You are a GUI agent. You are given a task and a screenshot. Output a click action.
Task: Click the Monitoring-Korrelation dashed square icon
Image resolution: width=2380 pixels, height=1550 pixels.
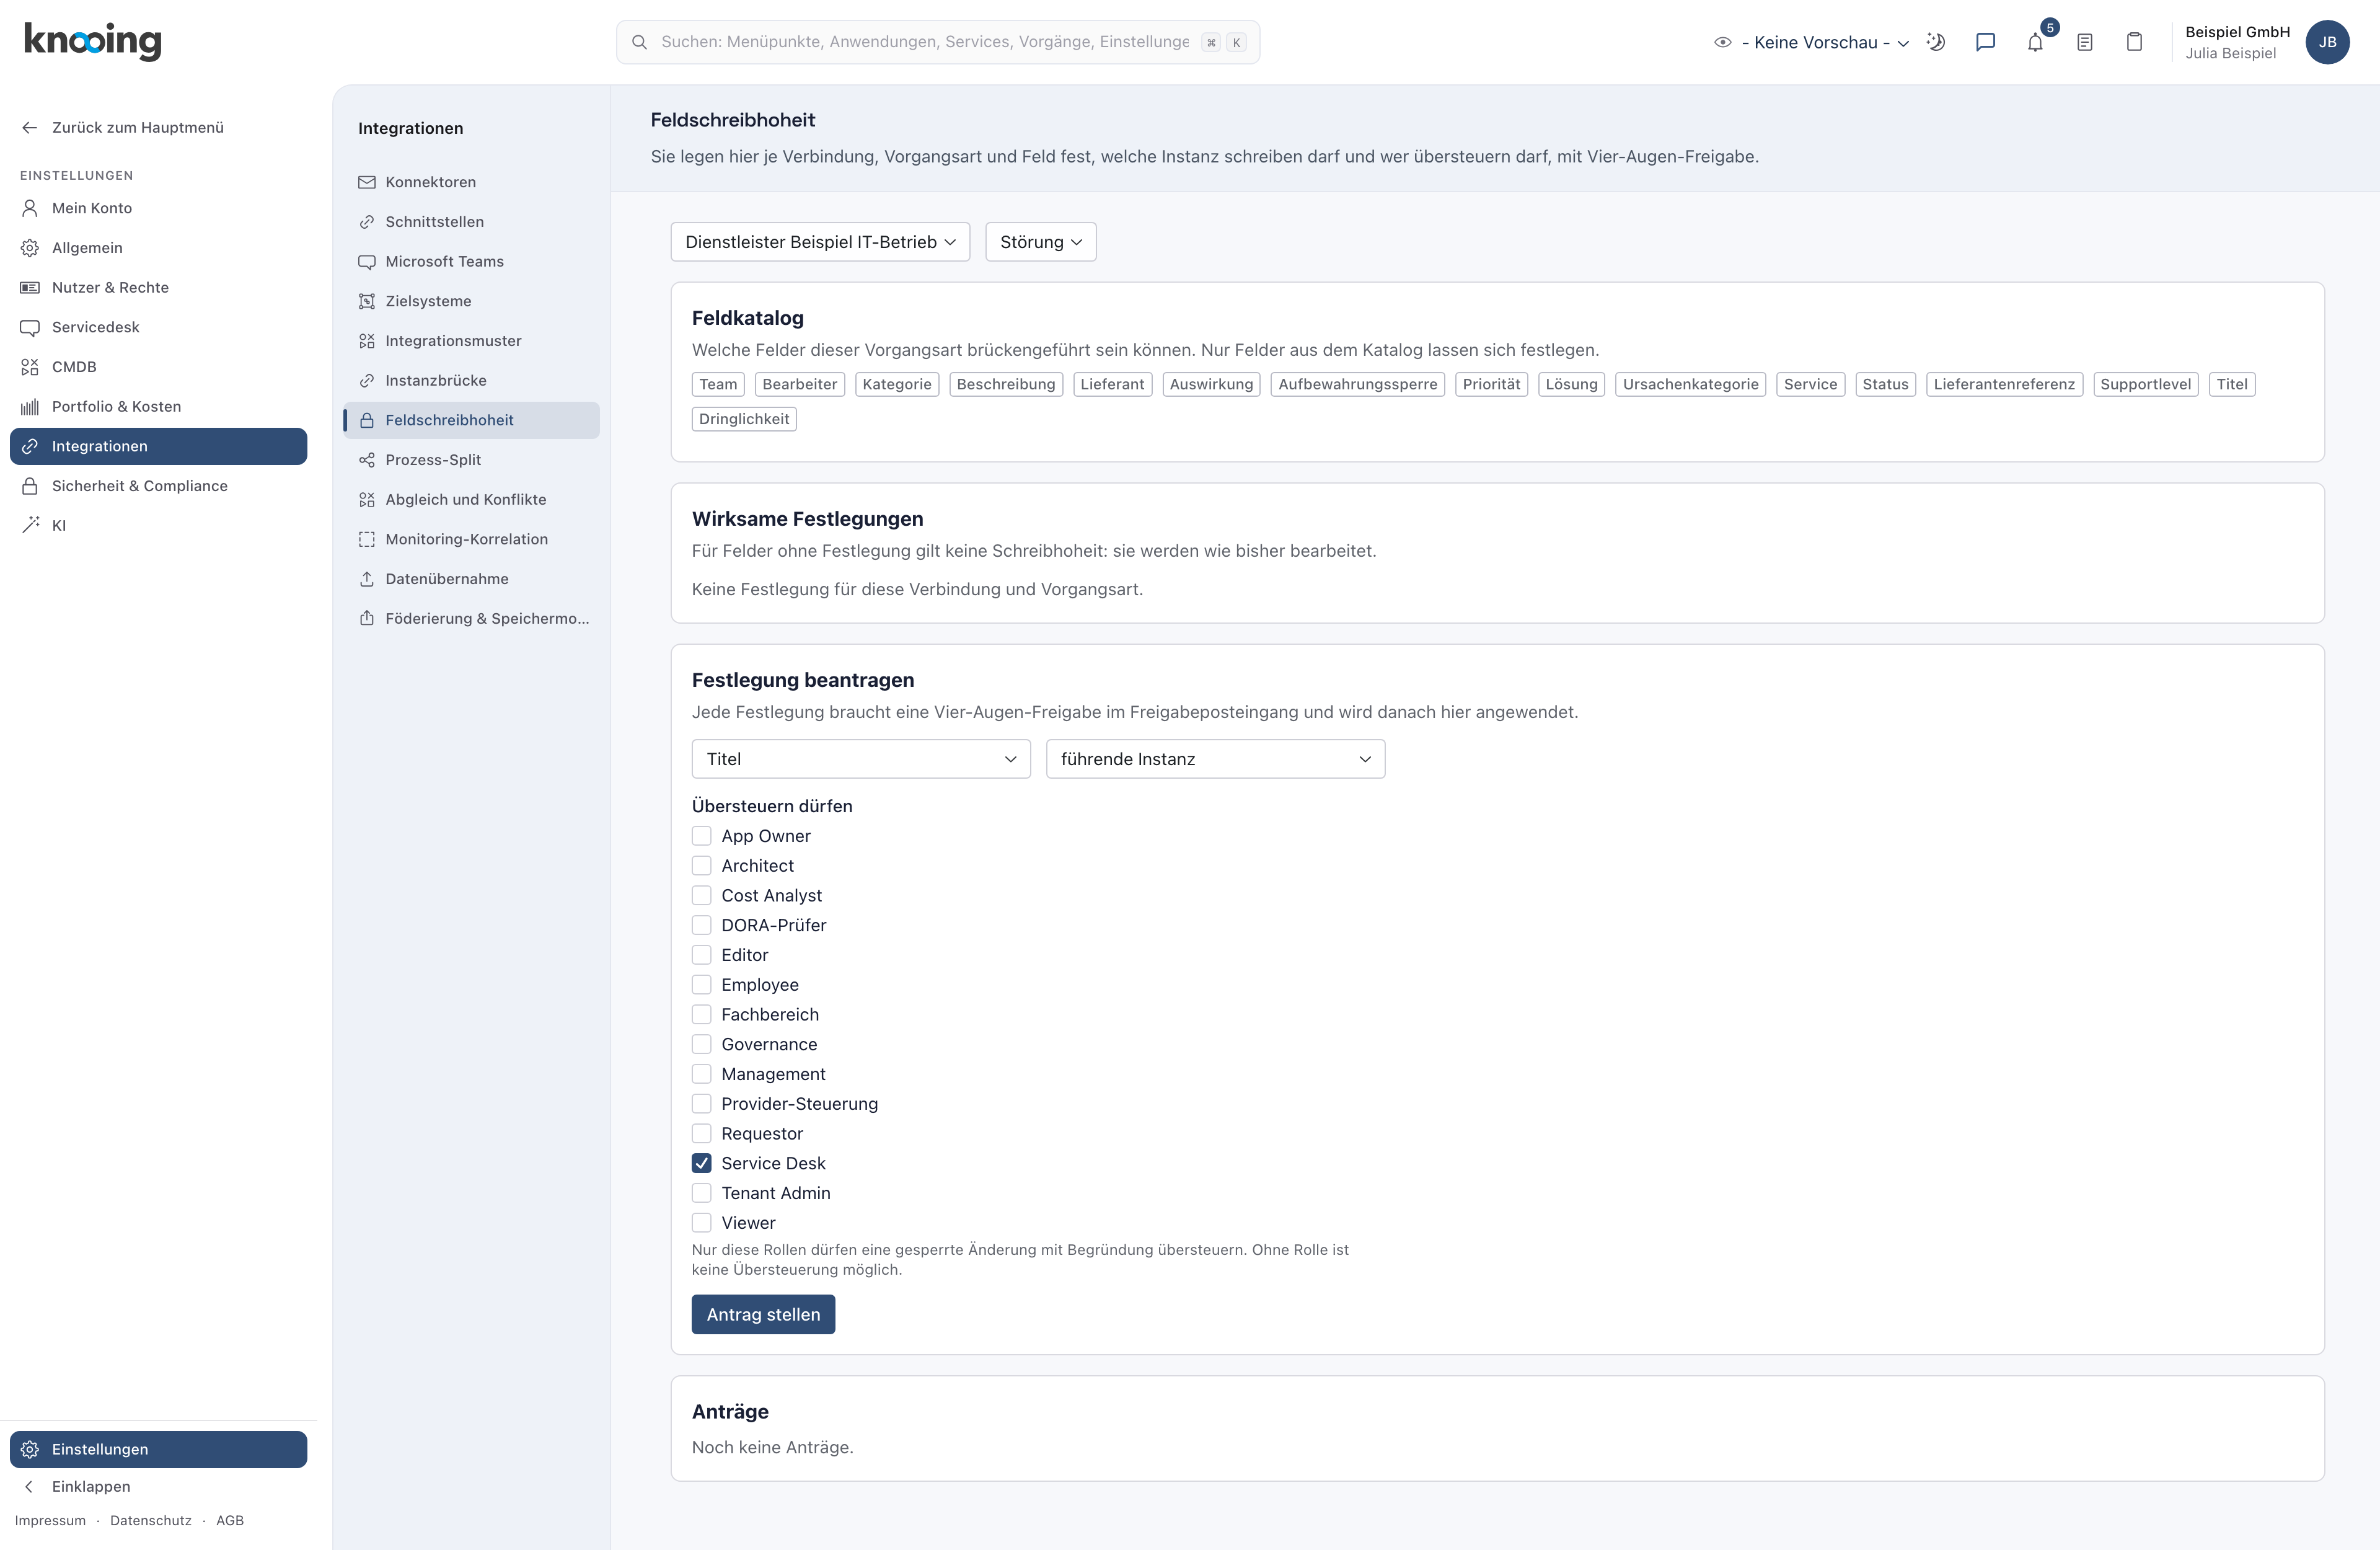coord(367,539)
